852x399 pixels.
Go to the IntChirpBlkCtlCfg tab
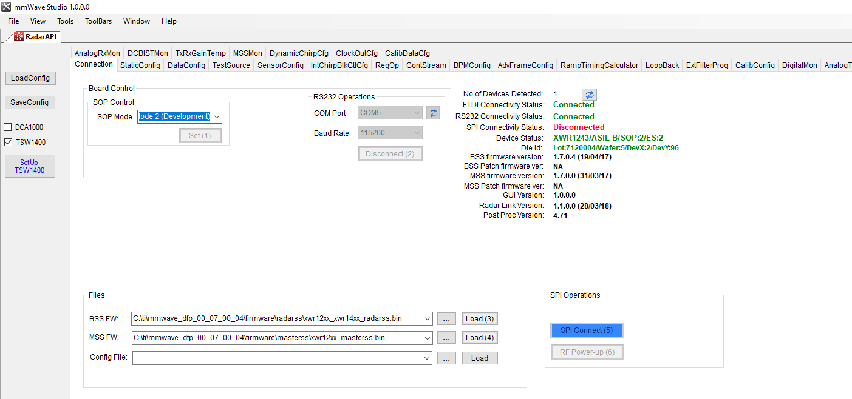(x=339, y=65)
